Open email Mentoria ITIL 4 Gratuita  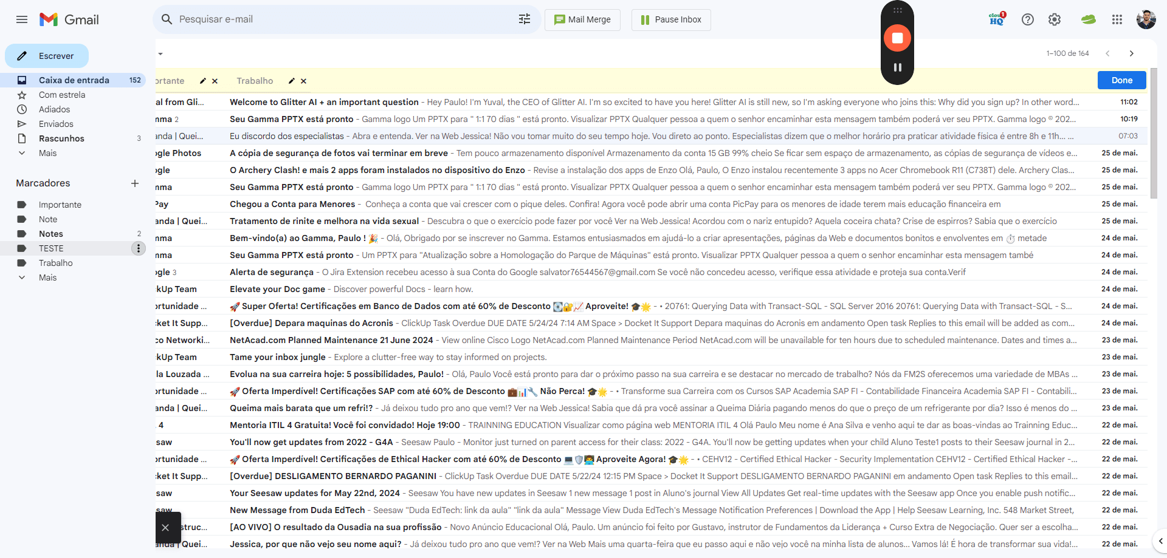[652, 425]
